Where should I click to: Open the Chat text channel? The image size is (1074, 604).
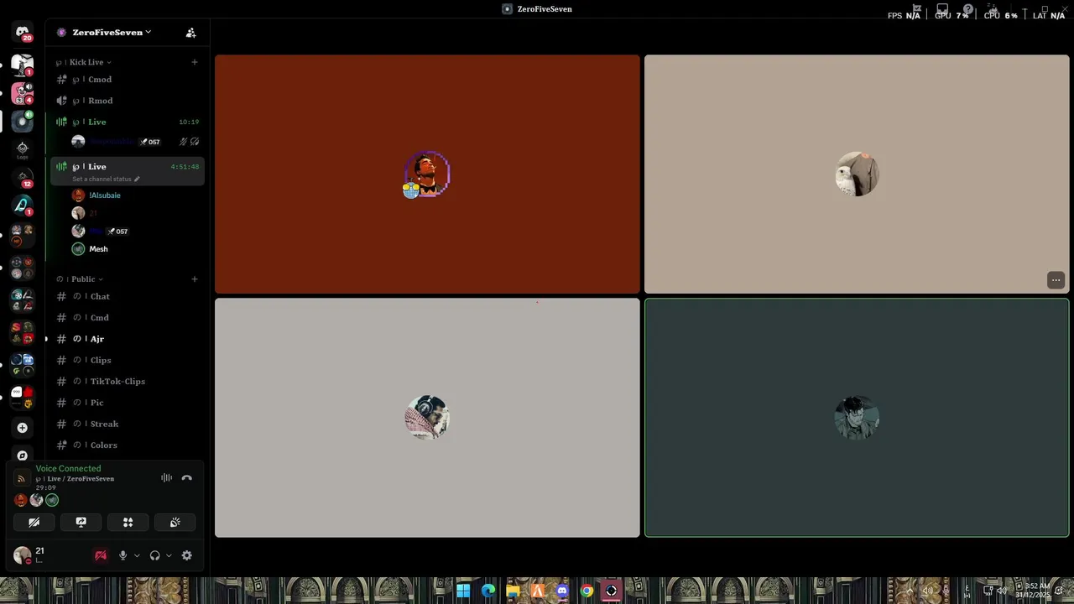[x=126, y=296]
